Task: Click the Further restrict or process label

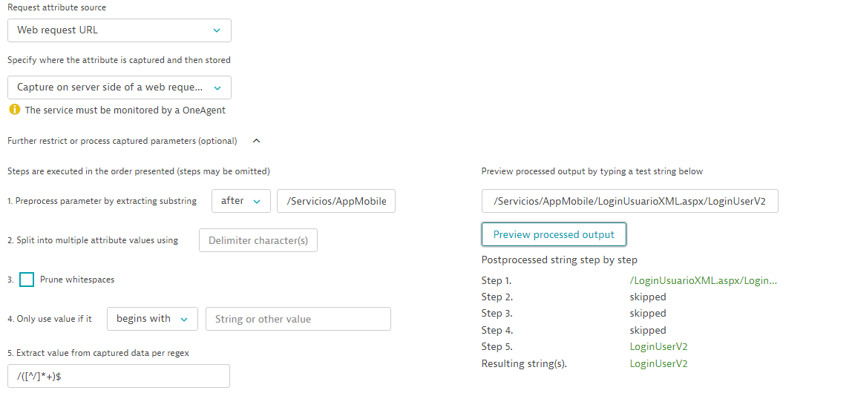Action: (x=122, y=141)
